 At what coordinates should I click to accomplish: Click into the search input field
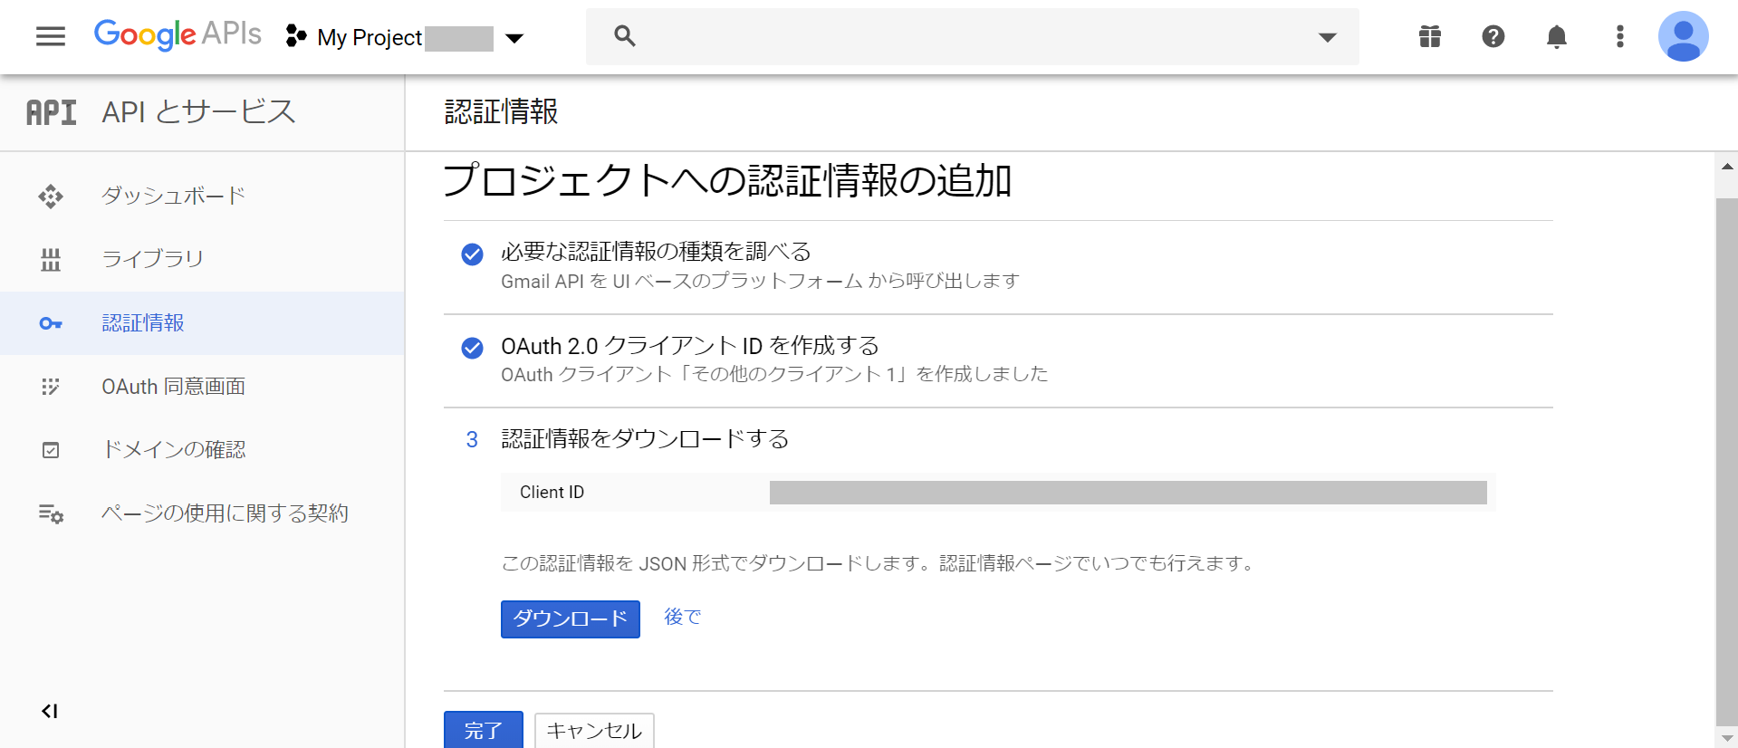tap(973, 36)
